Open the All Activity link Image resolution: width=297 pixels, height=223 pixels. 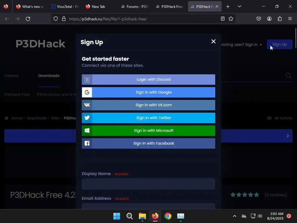(x=280, y=118)
